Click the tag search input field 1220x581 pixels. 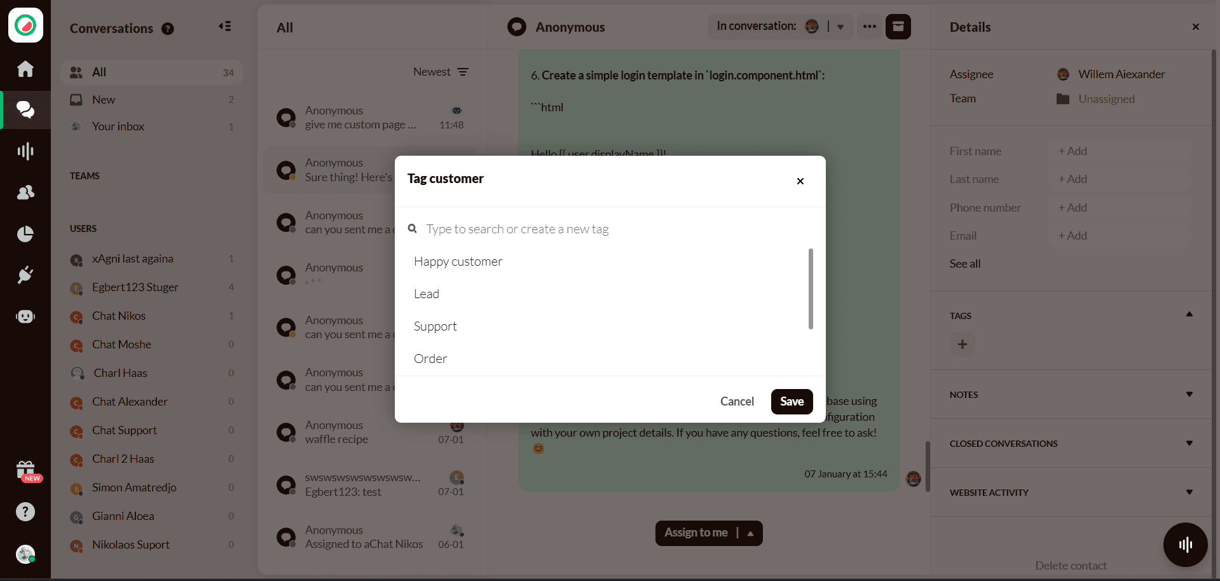pyautogui.click(x=610, y=229)
